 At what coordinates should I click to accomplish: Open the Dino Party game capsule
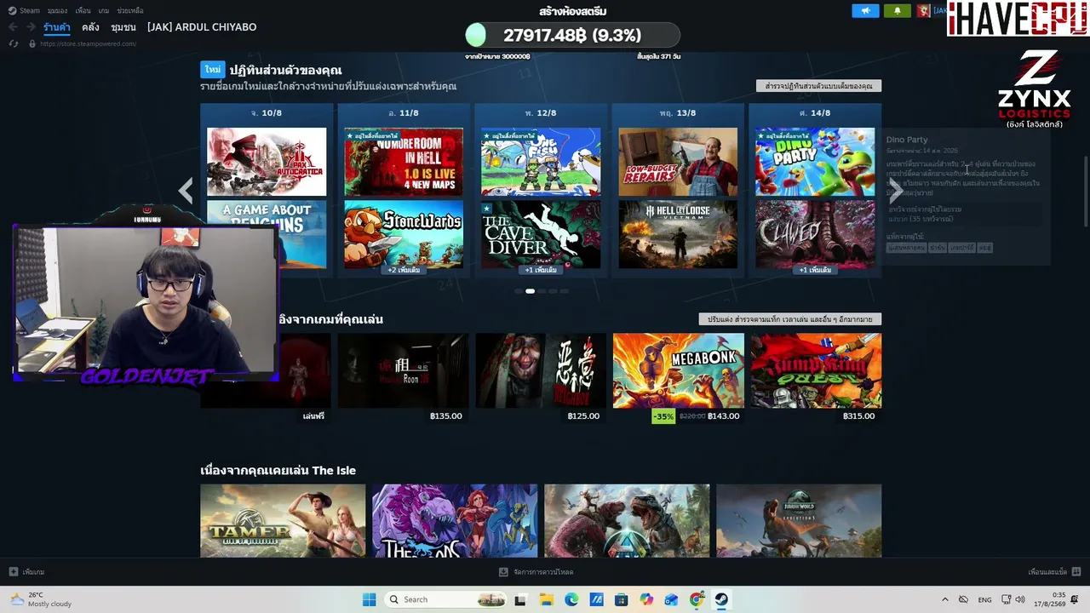pyautogui.click(x=815, y=162)
